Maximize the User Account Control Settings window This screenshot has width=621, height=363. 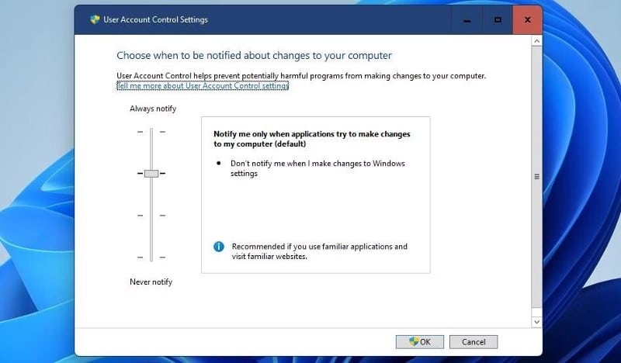pyautogui.click(x=498, y=20)
